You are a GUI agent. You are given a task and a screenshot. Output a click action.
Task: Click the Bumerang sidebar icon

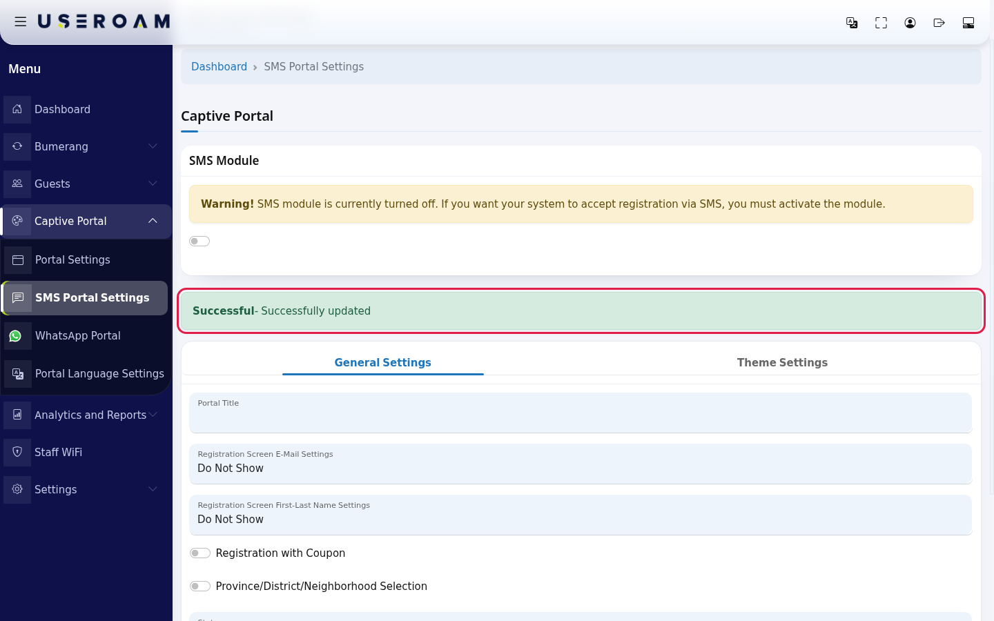coord(17,146)
